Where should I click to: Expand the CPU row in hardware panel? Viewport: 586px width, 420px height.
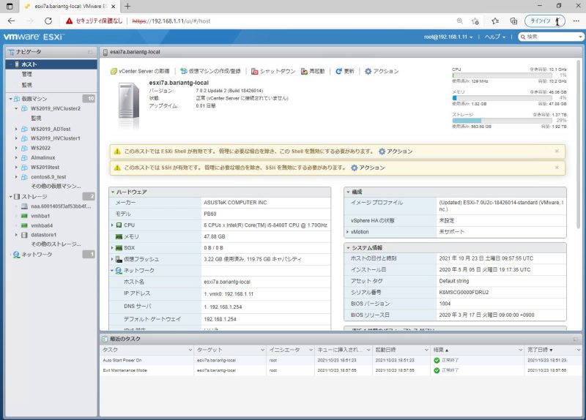click(x=112, y=225)
